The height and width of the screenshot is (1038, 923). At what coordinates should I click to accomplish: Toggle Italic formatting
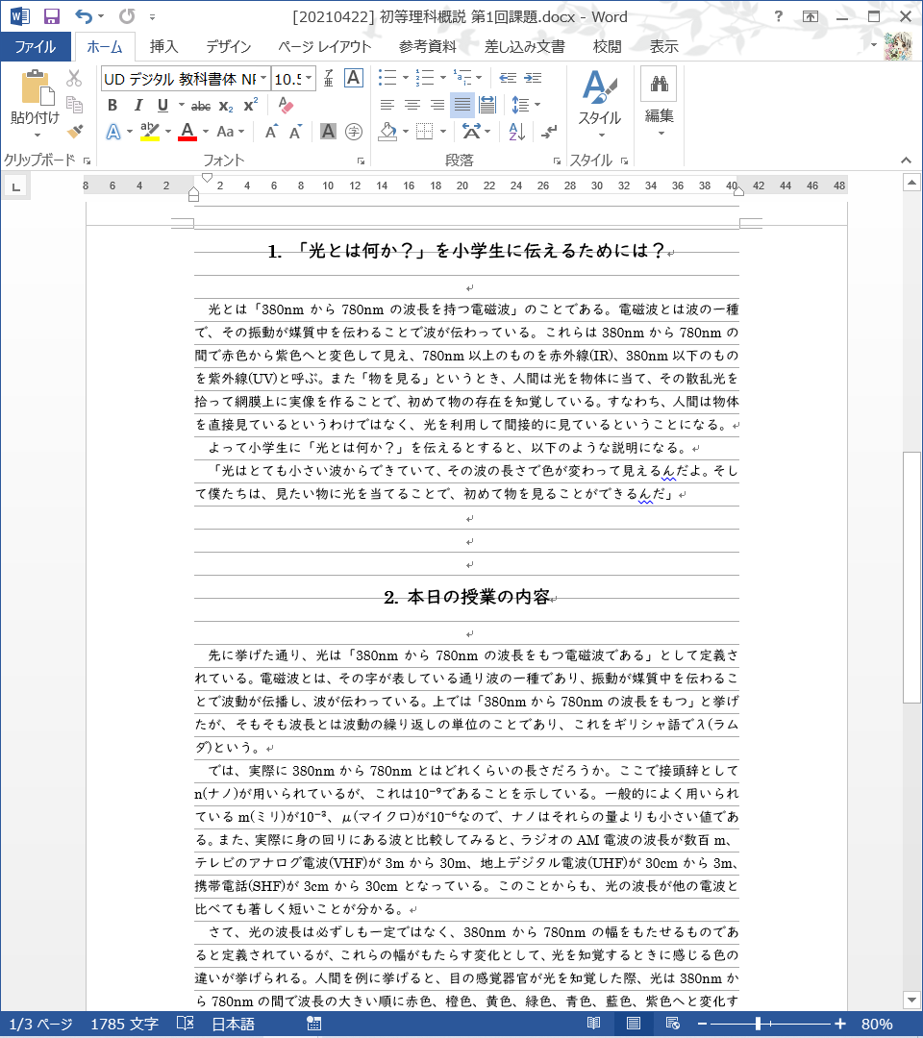pyautogui.click(x=137, y=106)
